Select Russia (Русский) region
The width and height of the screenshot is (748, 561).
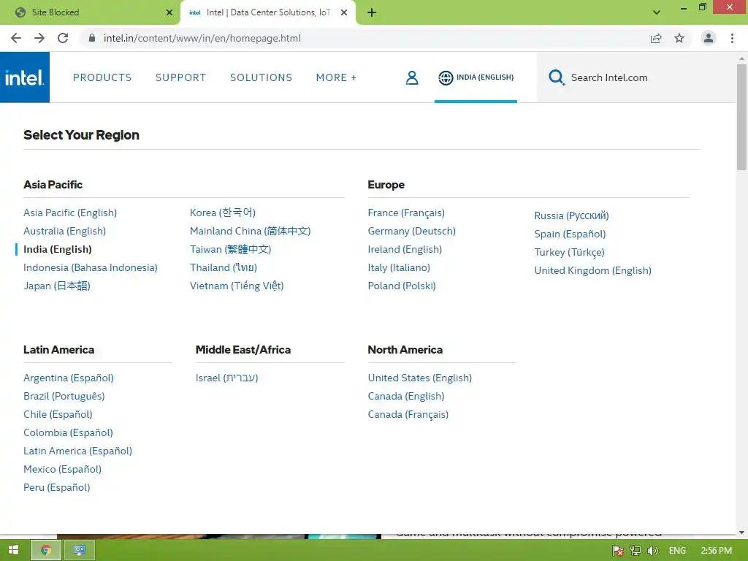pos(571,215)
